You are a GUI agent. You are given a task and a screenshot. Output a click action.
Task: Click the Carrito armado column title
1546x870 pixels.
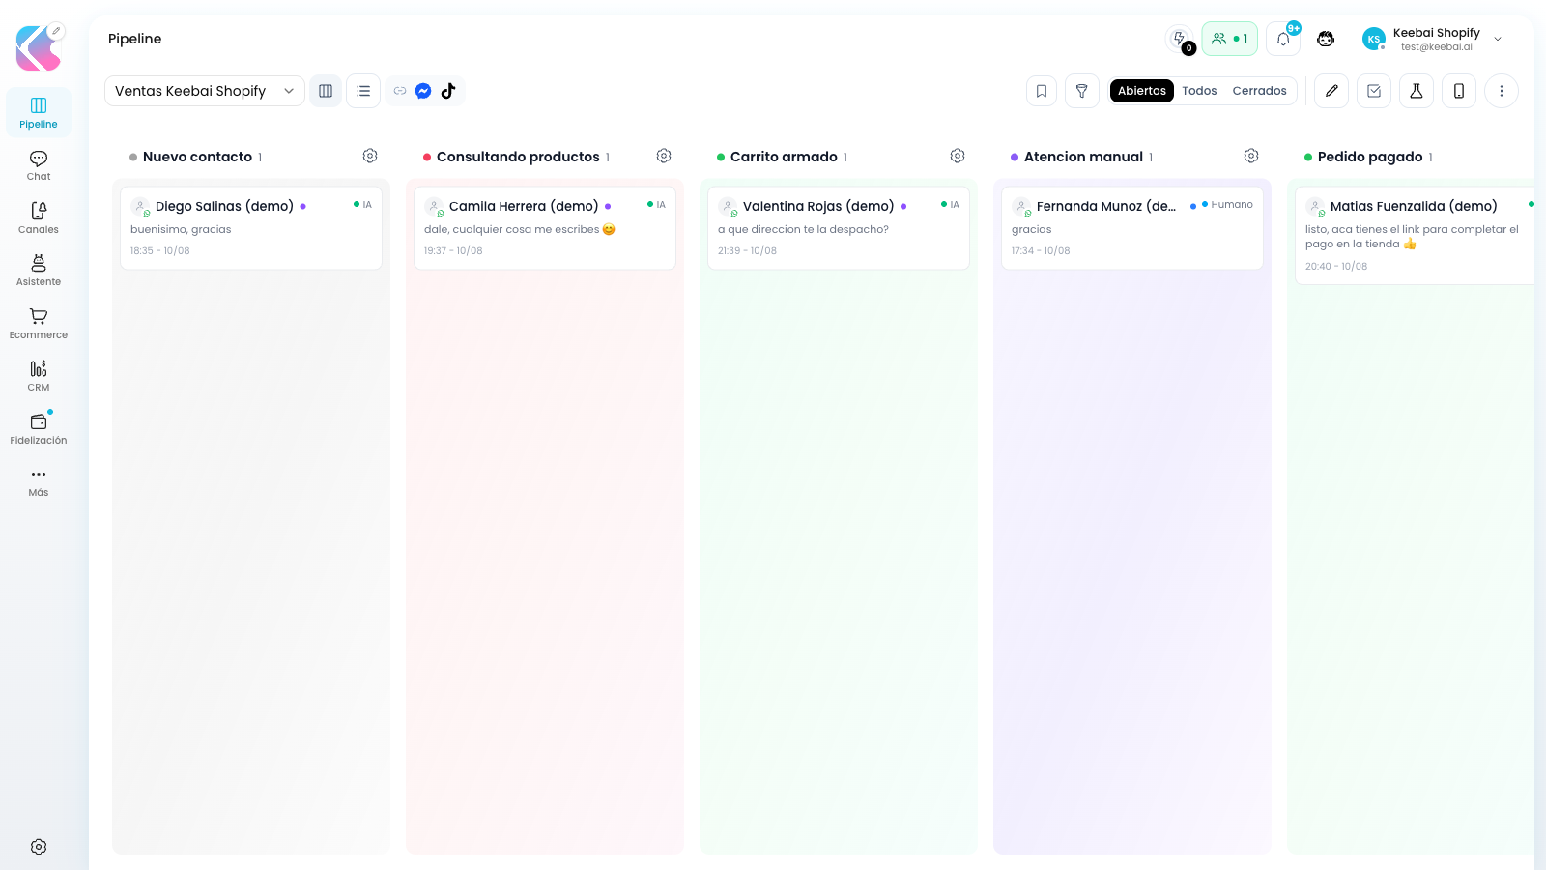pyautogui.click(x=784, y=157)
